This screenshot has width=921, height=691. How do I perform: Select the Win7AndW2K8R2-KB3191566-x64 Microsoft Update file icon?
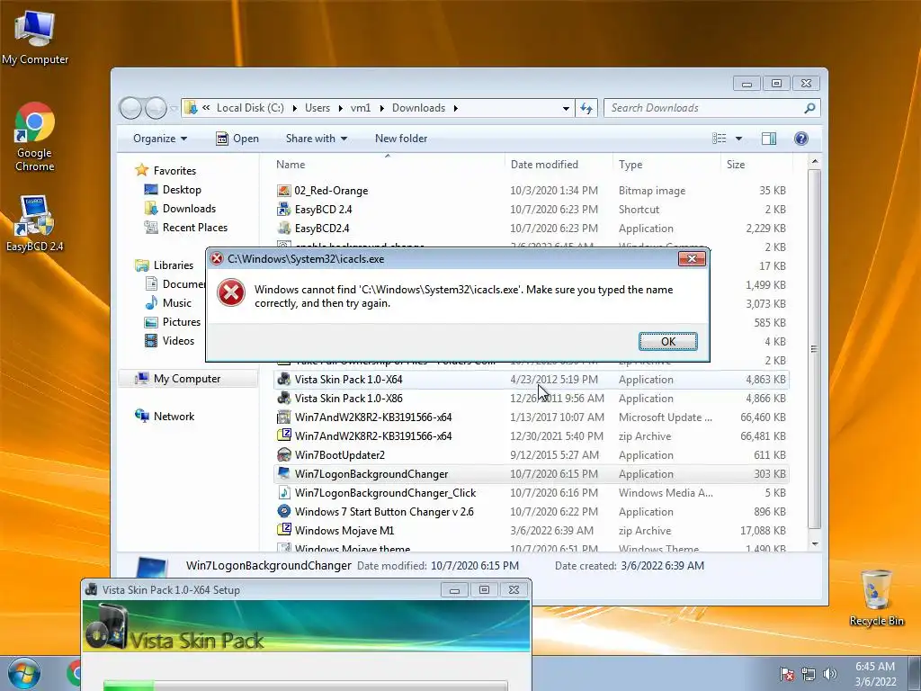pos(283,417)
